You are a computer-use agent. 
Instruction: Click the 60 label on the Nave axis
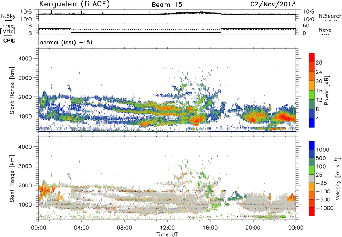(306, 26)
